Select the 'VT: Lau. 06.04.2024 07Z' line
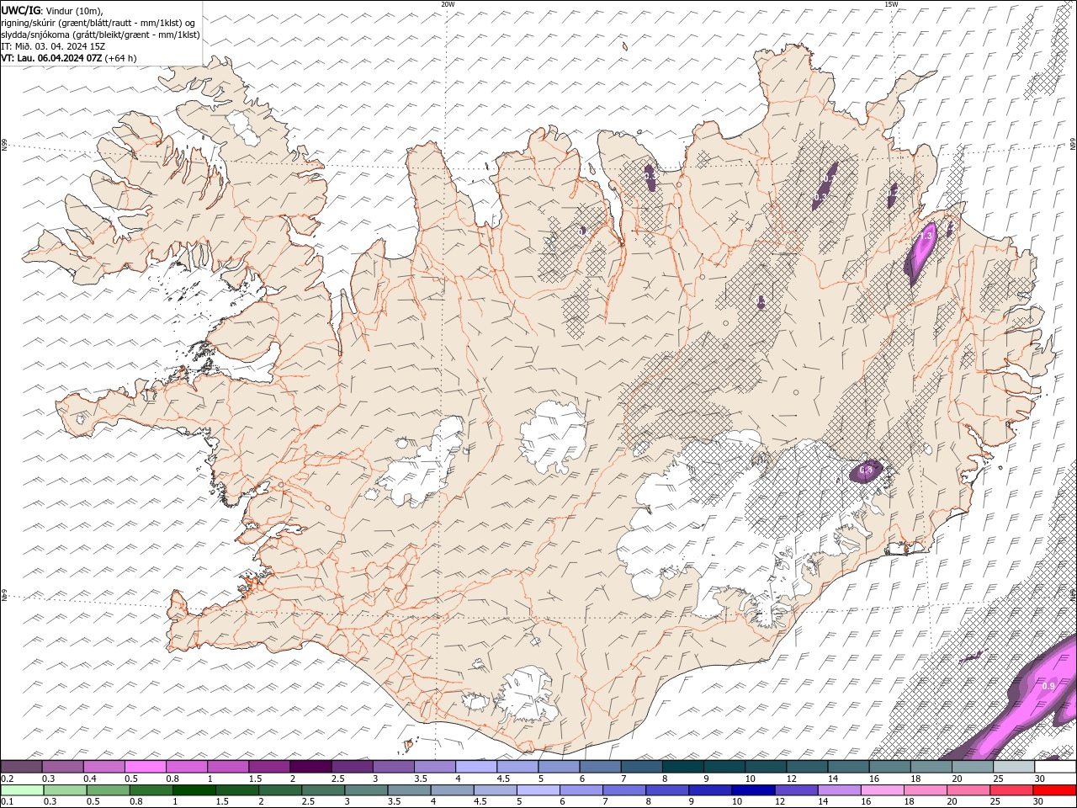 tap(69, 58)
